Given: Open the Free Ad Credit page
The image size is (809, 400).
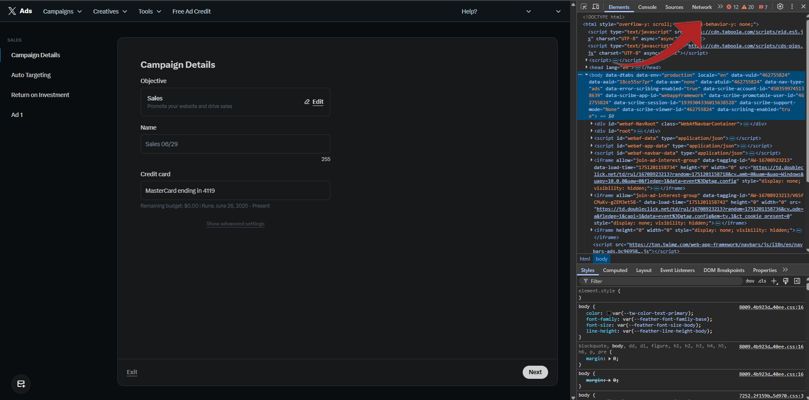Looking at the screenshot, I should pyautogui.click(x=191, y=11).
